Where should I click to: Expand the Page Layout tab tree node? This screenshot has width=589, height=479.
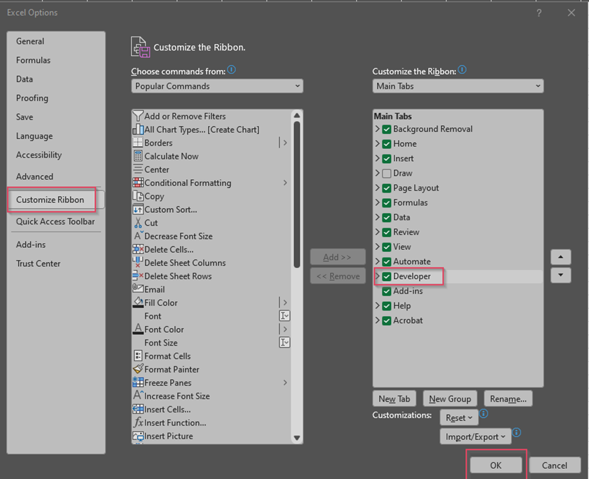(378, 188)
